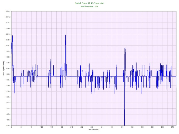The width and height of the screenshot is (179, 134).
Task: Click the 468 tick on the time axis
Action: click(142, 127)
